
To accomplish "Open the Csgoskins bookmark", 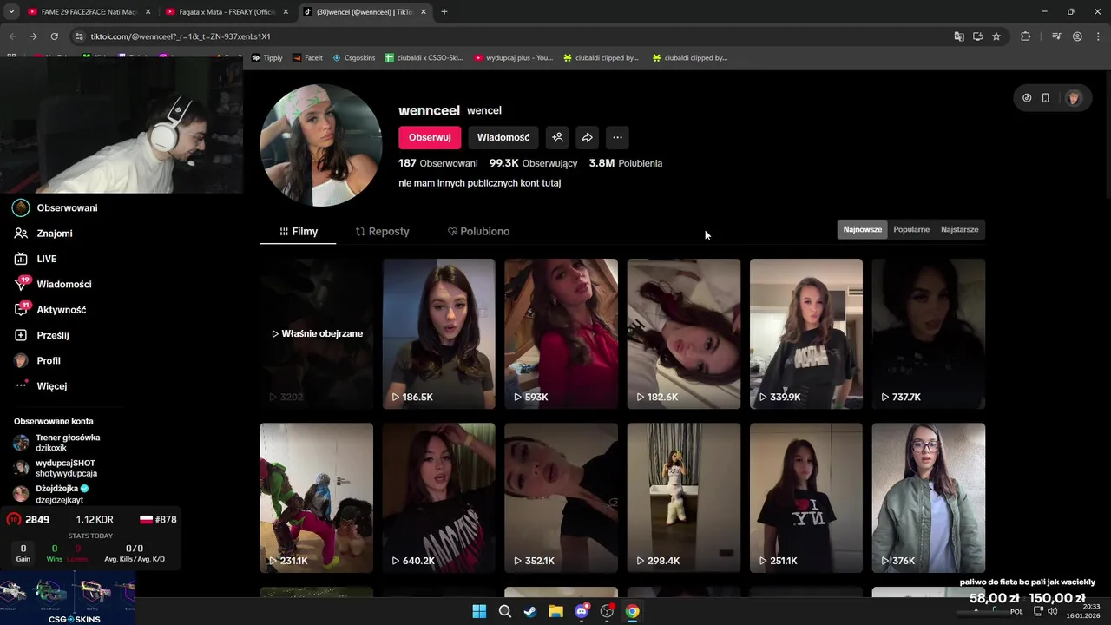I will [354, 58].
